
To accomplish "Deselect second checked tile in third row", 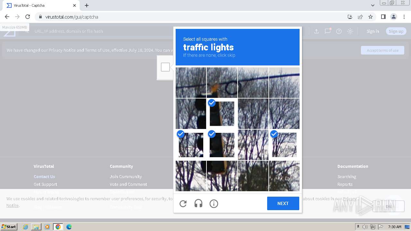I will pos(222,145).
